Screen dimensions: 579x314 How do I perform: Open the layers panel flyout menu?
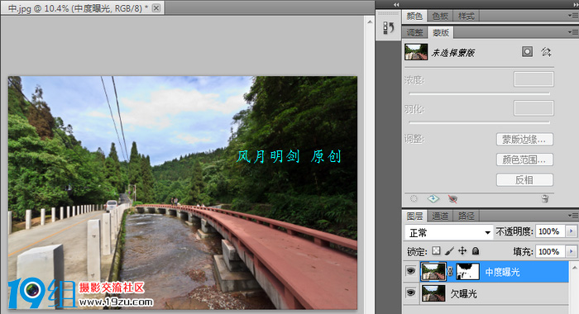(573, 216)
